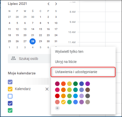Choose the teal color swatch
Image resolution: width=122 pixels, height=117 pixels.
[x=75, y=90]
